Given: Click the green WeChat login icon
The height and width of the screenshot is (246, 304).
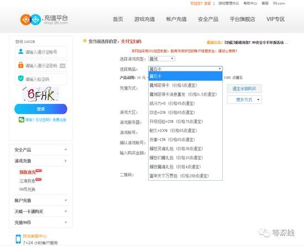Looking at the screenshot, I should click(22, 119).
